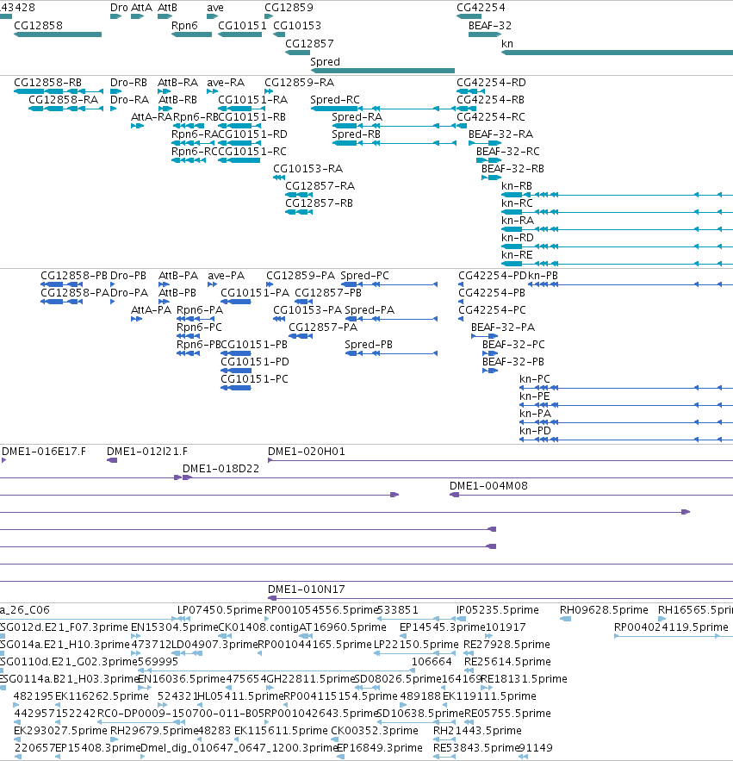
Task: Select transcript CG10153-RA label
Action: click(x=308, y=169)
